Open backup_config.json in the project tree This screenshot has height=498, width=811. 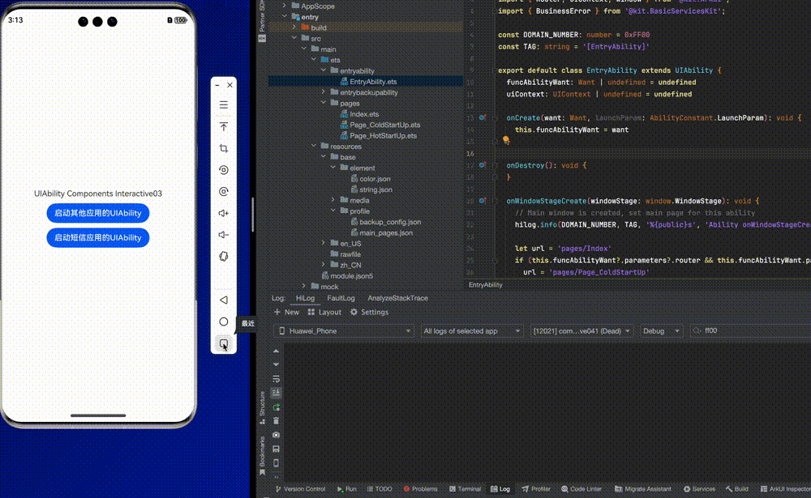point(390,222)
